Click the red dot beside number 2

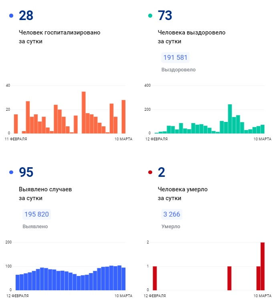point(150,172)
